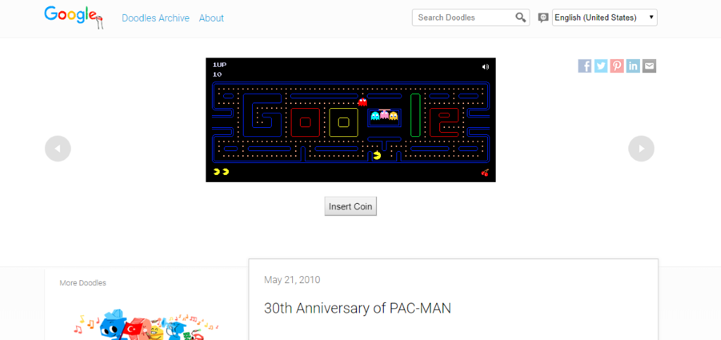Image resolution: width=721 pixels, height=340 pixels.
Task: Focus the Search Doodles input field
Action: [463, 18]
